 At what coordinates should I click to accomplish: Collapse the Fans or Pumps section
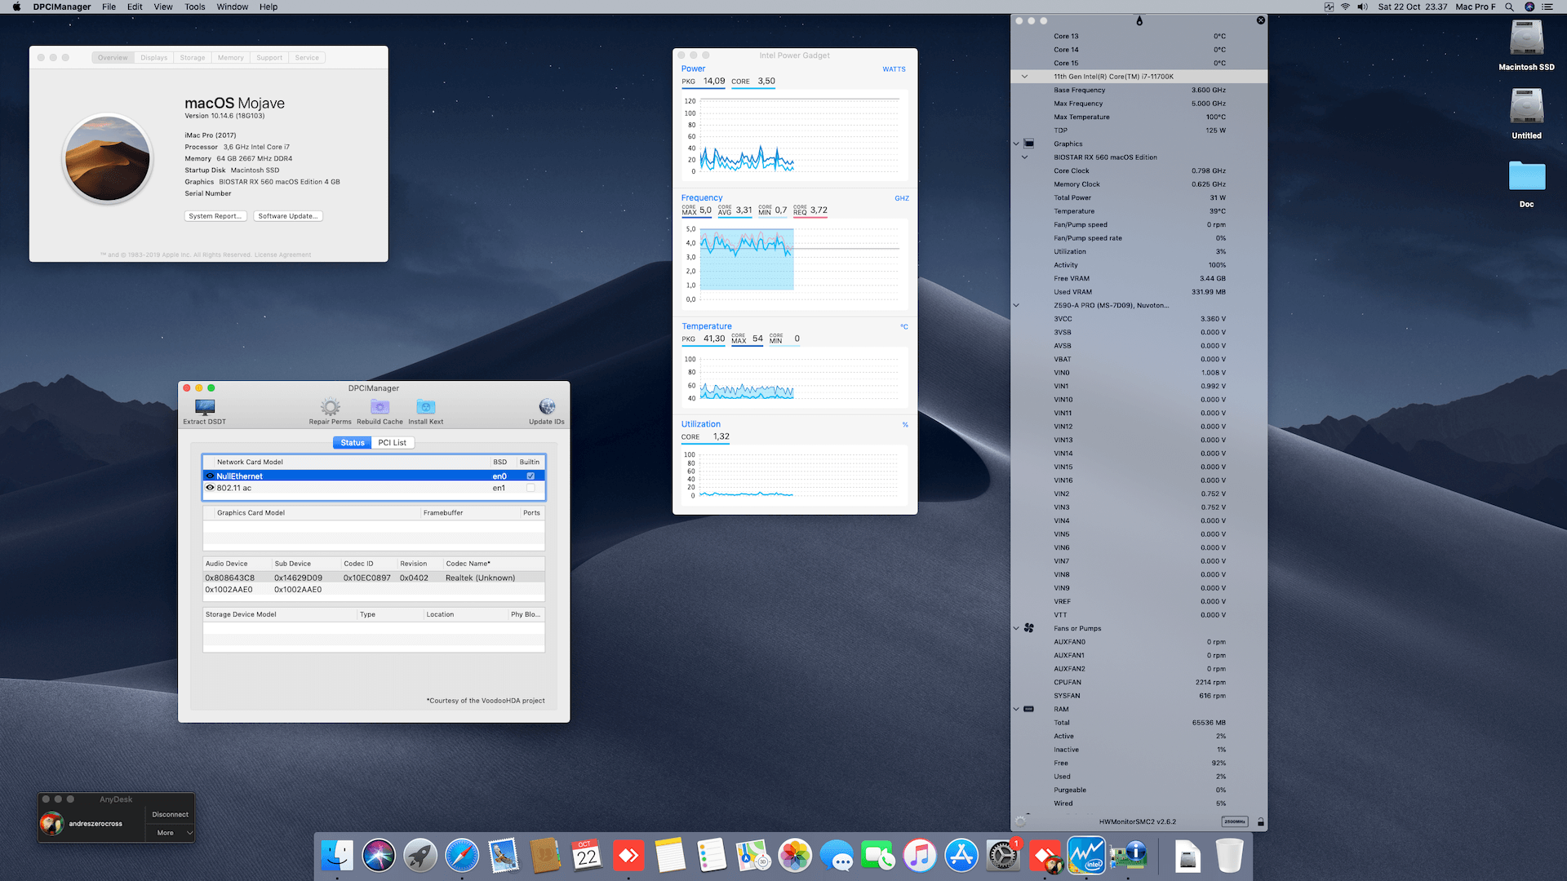click(1016, 628)
